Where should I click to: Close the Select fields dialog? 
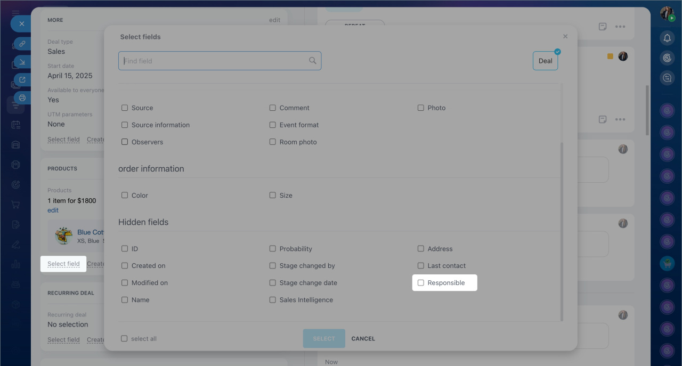coord(565,37)
